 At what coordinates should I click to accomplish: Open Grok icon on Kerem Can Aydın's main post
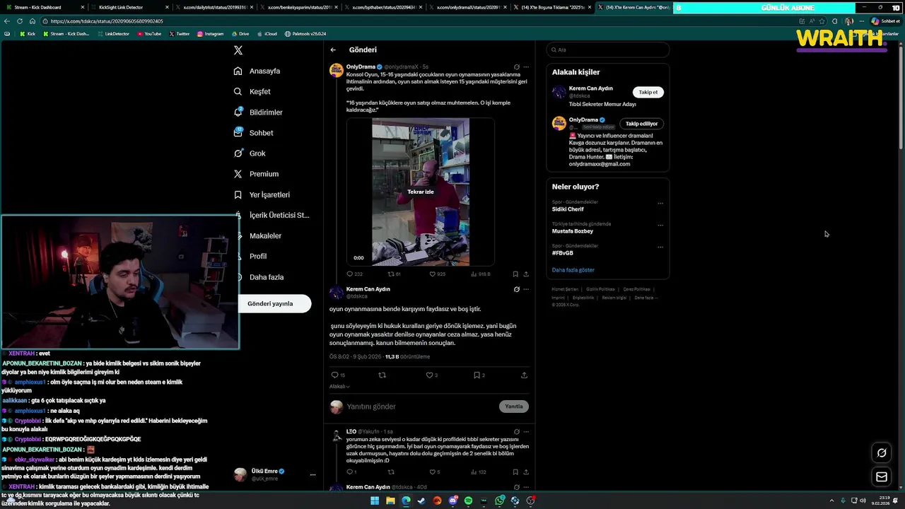[x=516, y=289]
